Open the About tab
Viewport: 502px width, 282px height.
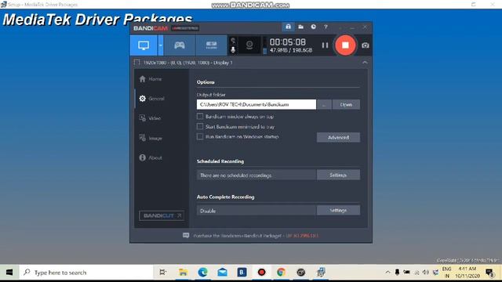click(151, 157)
